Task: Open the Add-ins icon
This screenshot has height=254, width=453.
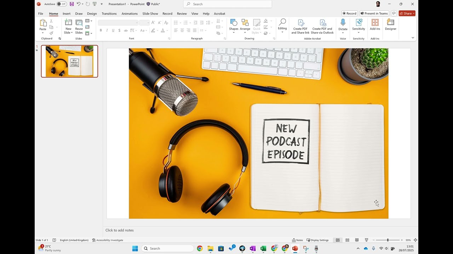Action: point(375,23)
